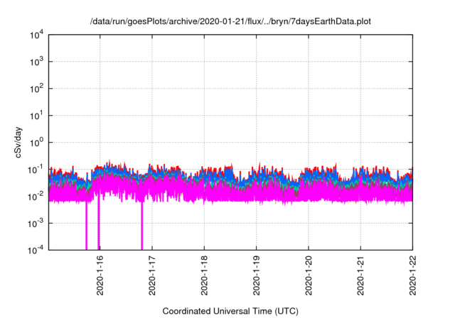Click the 10^1 y-axis tick label
The height and width of the screenshot is (318, 455).
(x=36, y=116)
